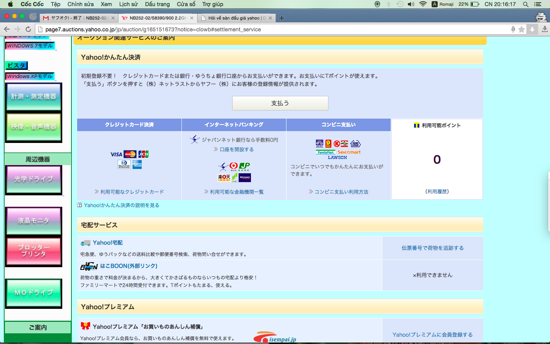Click the Yahoo!宅配 truck icon
This screenshot has height=344, width=550.
pos(86,243)
